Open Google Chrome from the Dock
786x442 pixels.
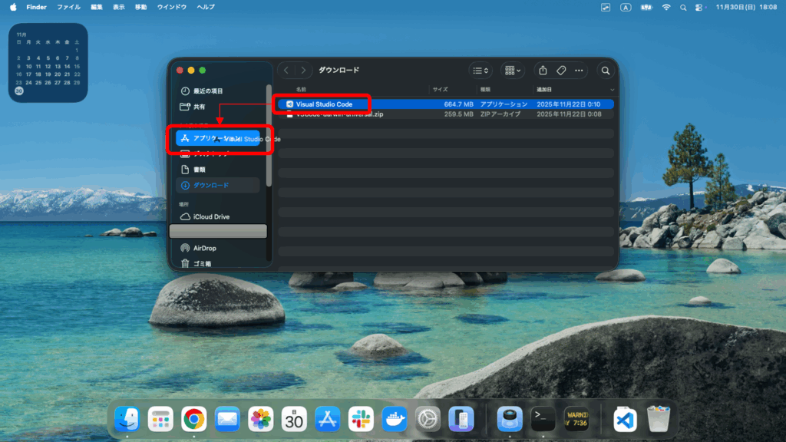tap(194, 419)
